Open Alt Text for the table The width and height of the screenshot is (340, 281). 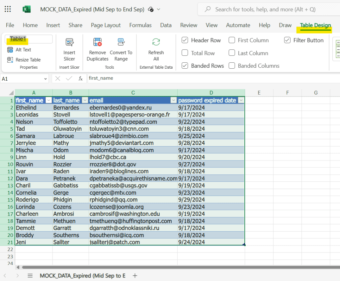(10, 50)
